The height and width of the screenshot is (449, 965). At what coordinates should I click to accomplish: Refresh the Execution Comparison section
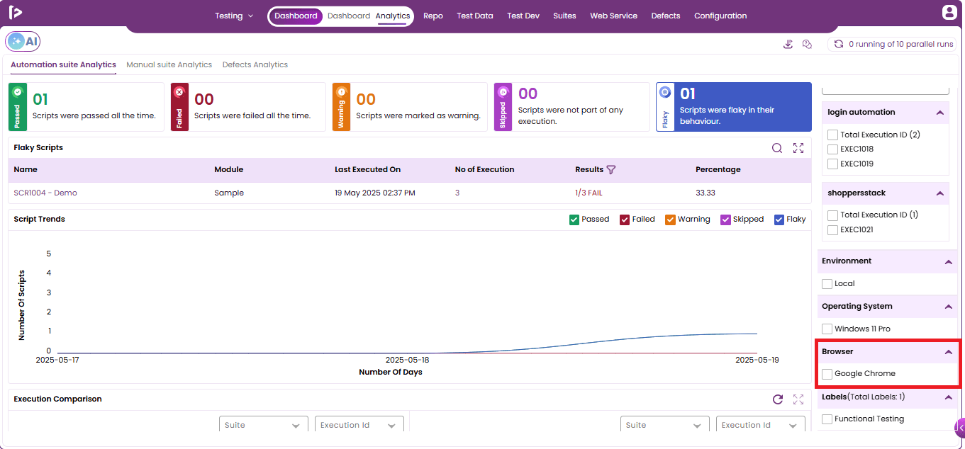pos(778,399)
